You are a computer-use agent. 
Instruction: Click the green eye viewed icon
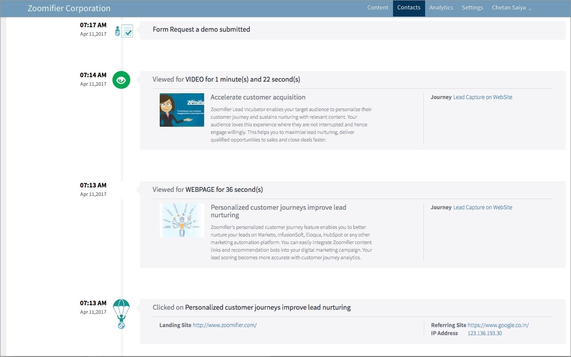[x=121, y=80]
